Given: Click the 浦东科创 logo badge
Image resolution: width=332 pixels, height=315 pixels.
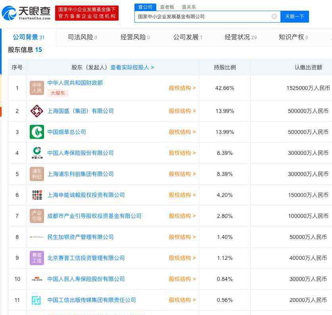Looking at the screenshot, I should pyautogui.click(x=37, y=174).
